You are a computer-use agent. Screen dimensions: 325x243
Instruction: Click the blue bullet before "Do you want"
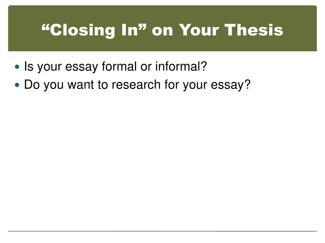[17, 85]
